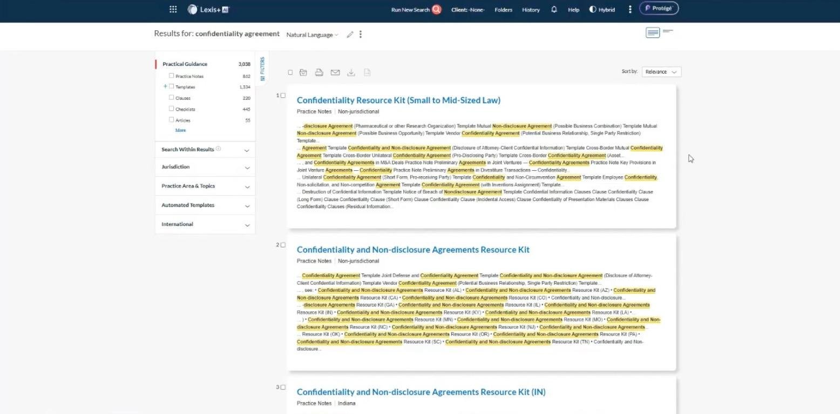This screenshot has width=840, height=414.
Task: Collapse the vertical Filters panel tab
Action: tap(262, 69)
